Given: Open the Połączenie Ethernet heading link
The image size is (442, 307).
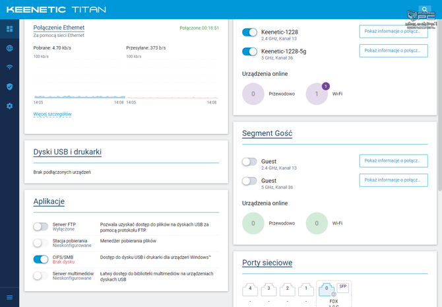Looking at the screenshot, I should [x=59, y=28].
